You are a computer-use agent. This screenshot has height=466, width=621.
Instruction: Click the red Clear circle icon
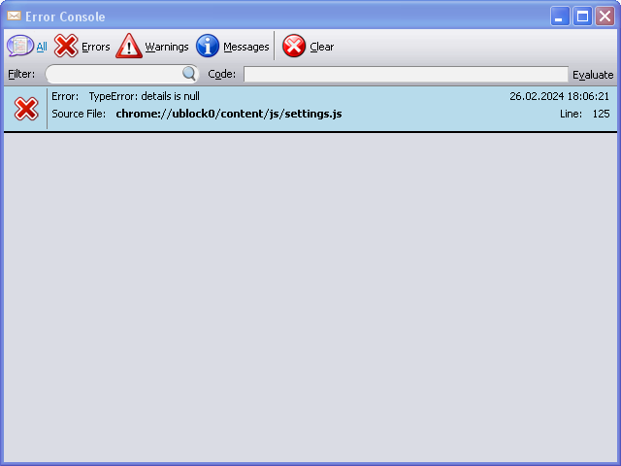coord(294,46)
